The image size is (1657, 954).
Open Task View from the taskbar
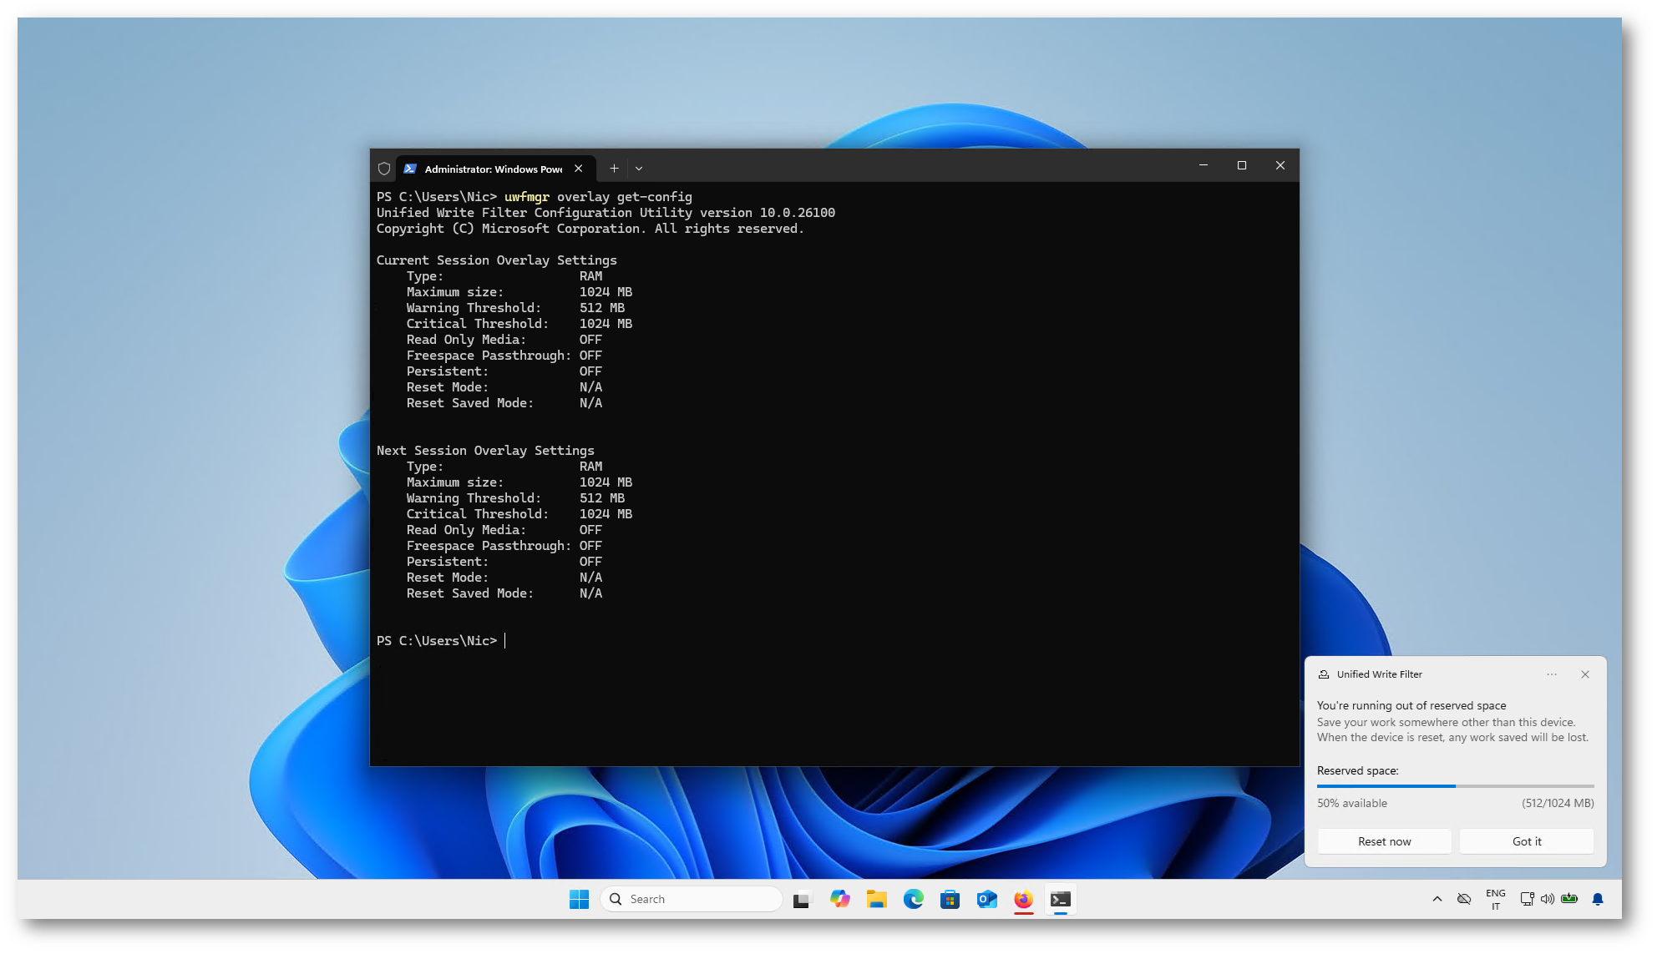[x=802, y=899]
